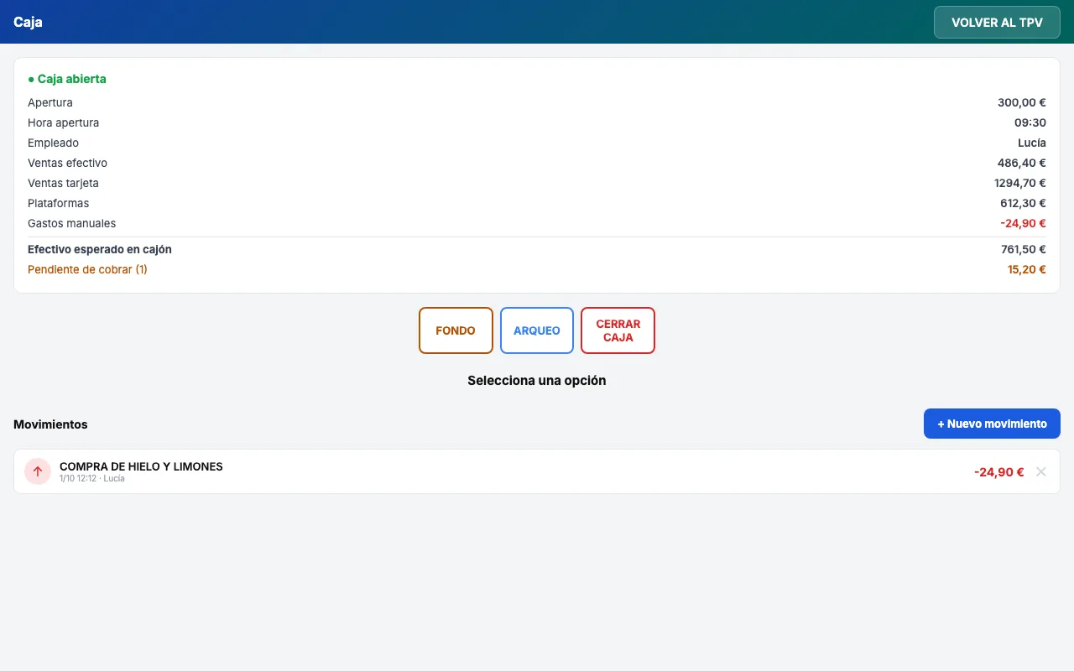Click the Caja page title
Screen dimensions: 1074x671
tap(28, 22)
